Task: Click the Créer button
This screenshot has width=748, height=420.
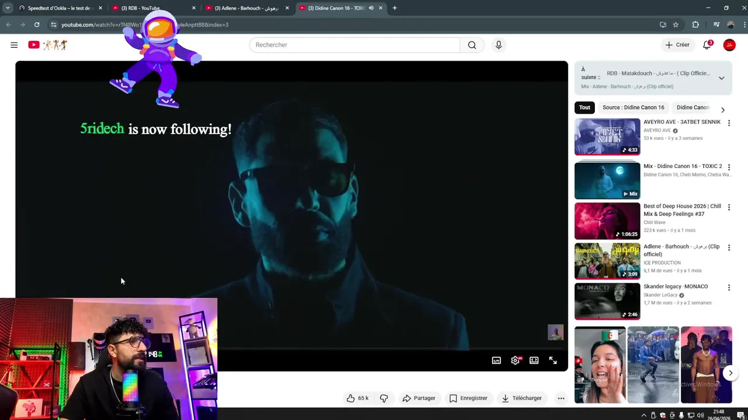Action: pos(677,45)
